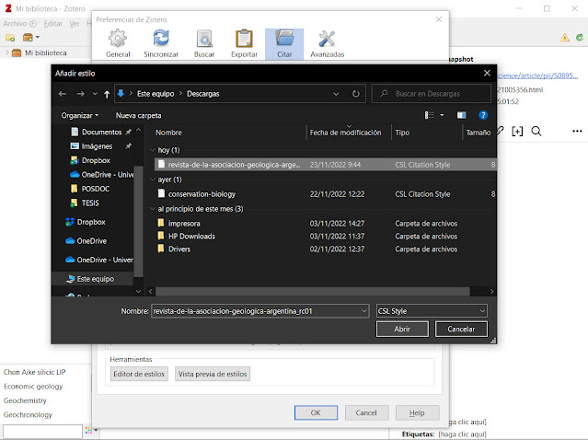Click the magnifier icon in Zotero item pane
588x440 pixels.
pos(536,131)
